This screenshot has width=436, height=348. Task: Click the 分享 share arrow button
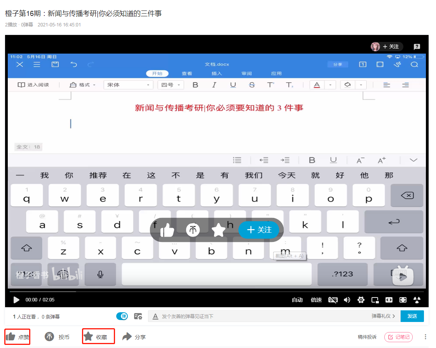[x=134, y=337]
